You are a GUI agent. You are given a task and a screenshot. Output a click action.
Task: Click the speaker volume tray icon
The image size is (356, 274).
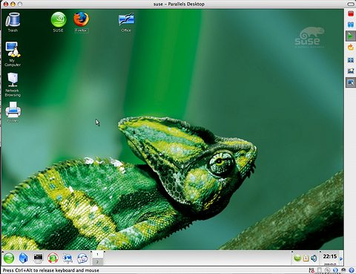314,258
